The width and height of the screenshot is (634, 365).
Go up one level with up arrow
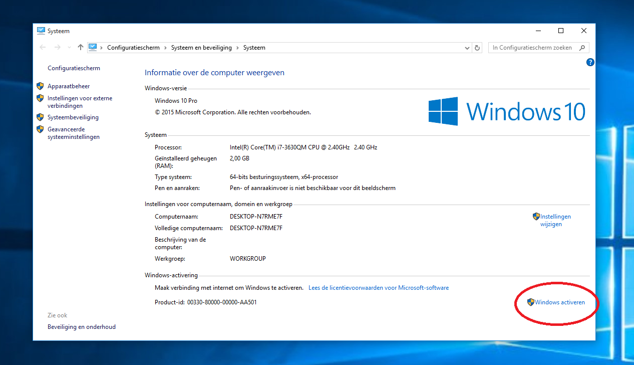81,47
